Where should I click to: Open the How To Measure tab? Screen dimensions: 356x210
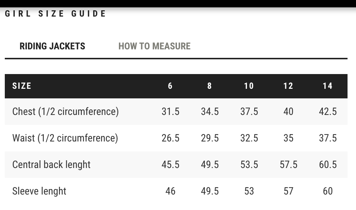[154, 46]
